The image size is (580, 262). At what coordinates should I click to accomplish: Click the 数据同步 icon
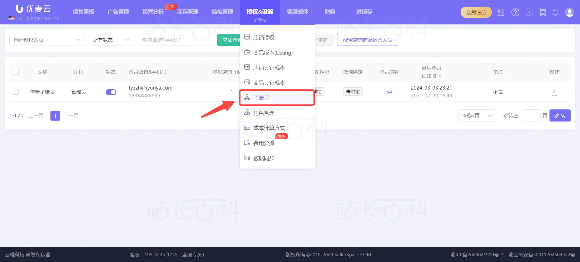[x=247, y=158]
